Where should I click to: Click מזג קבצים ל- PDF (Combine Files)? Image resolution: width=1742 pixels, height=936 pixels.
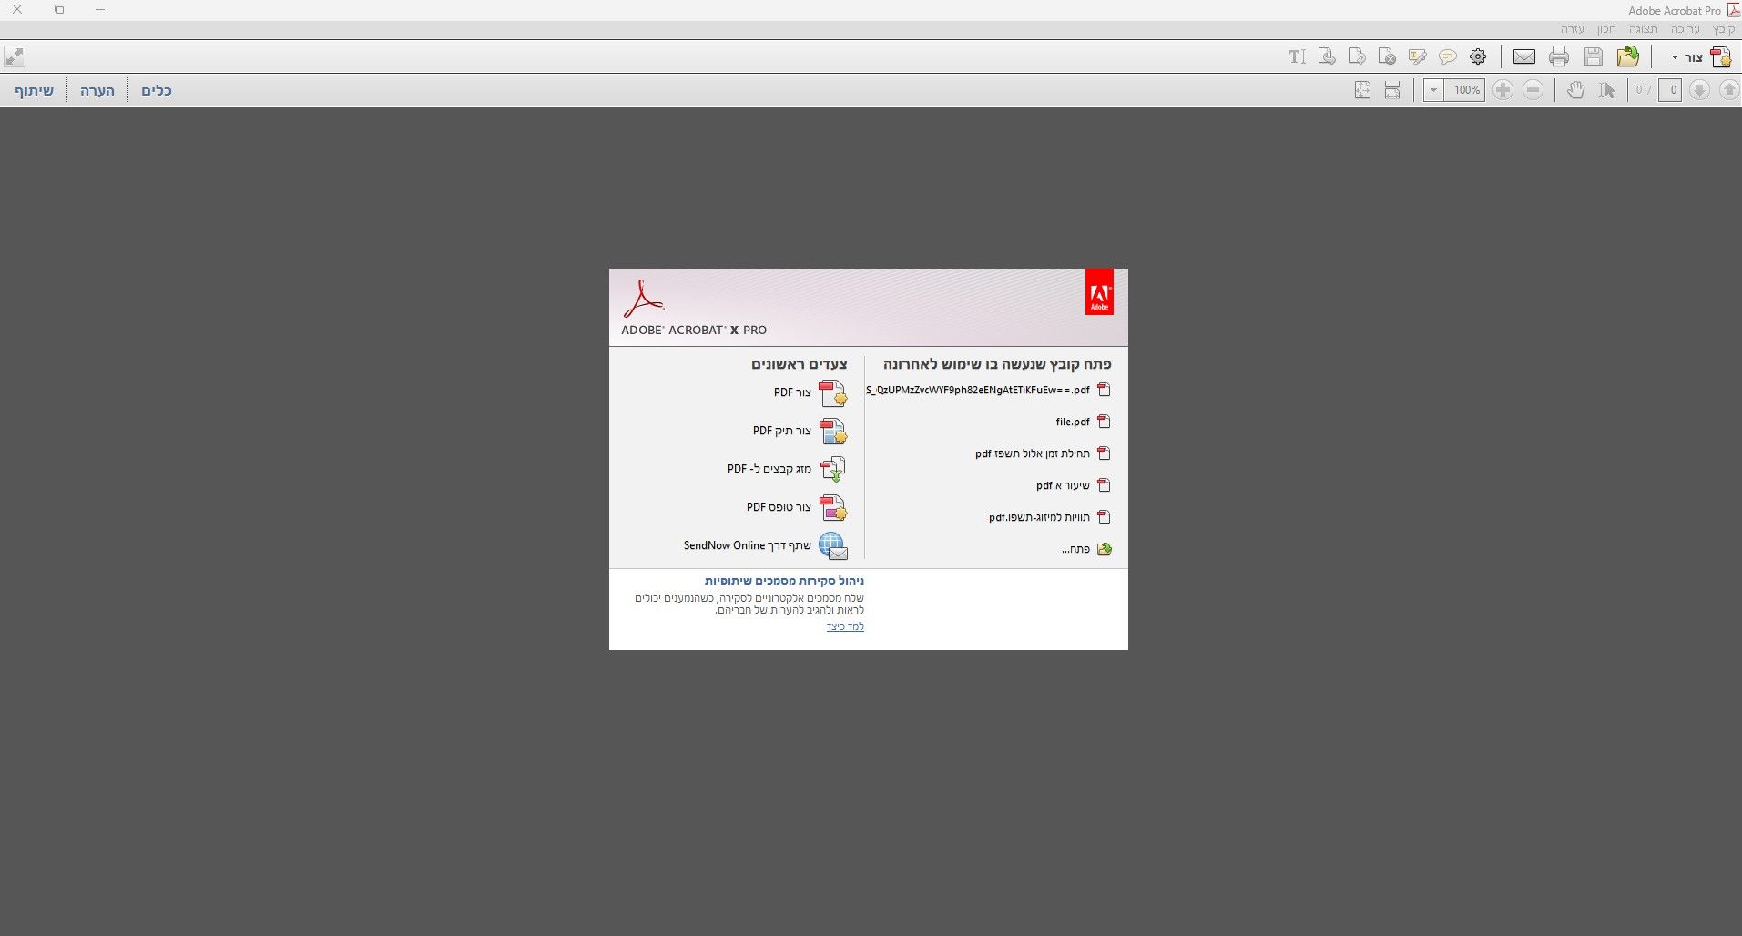(788, 469)
